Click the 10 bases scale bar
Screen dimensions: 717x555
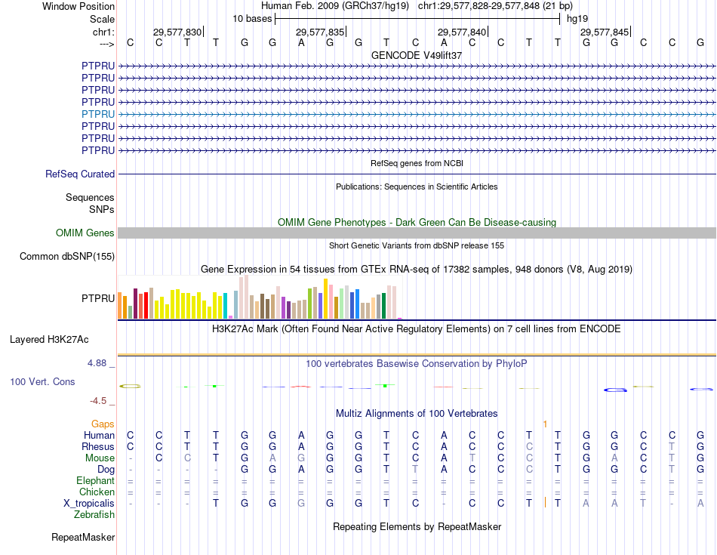click(x=417, y=18)
